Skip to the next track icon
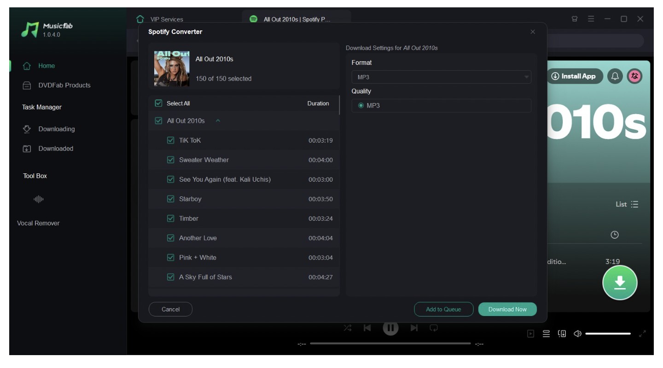This screenshot has width=663, height=368. (414, 328)
